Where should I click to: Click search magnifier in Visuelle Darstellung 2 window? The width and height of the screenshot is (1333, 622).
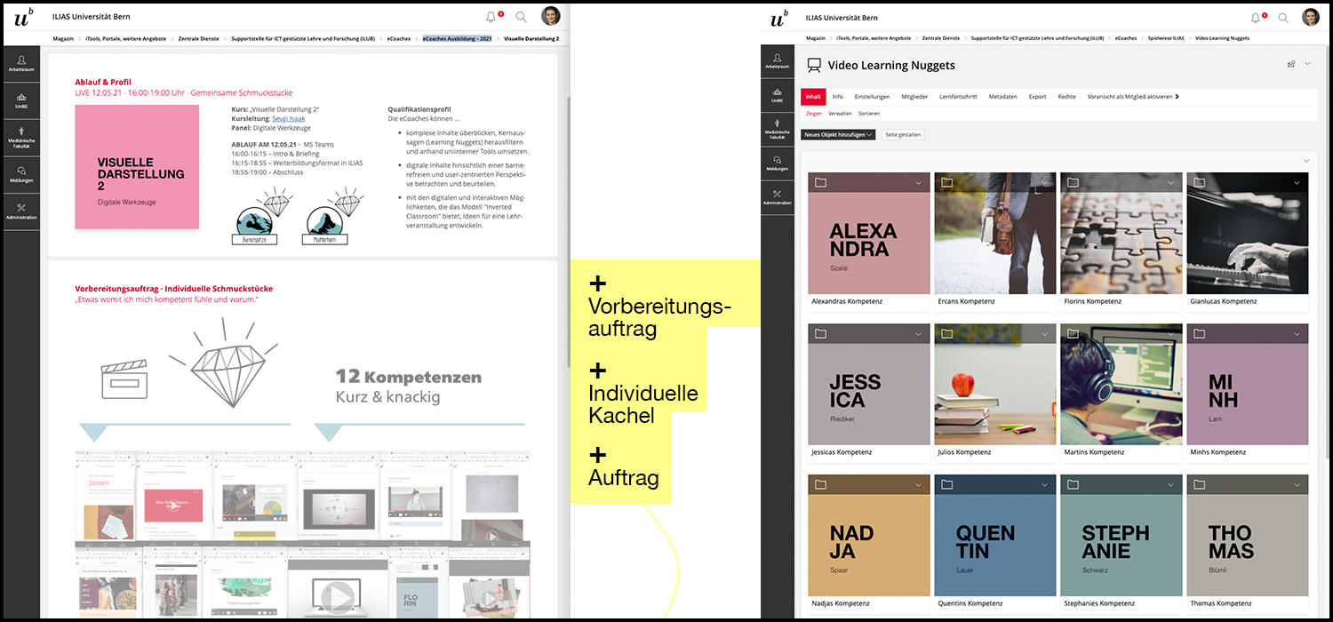[x=521, y=17]
